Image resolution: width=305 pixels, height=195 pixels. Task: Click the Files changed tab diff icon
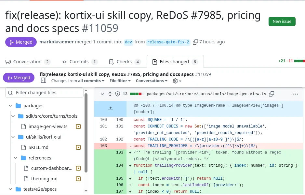(155, 62)
